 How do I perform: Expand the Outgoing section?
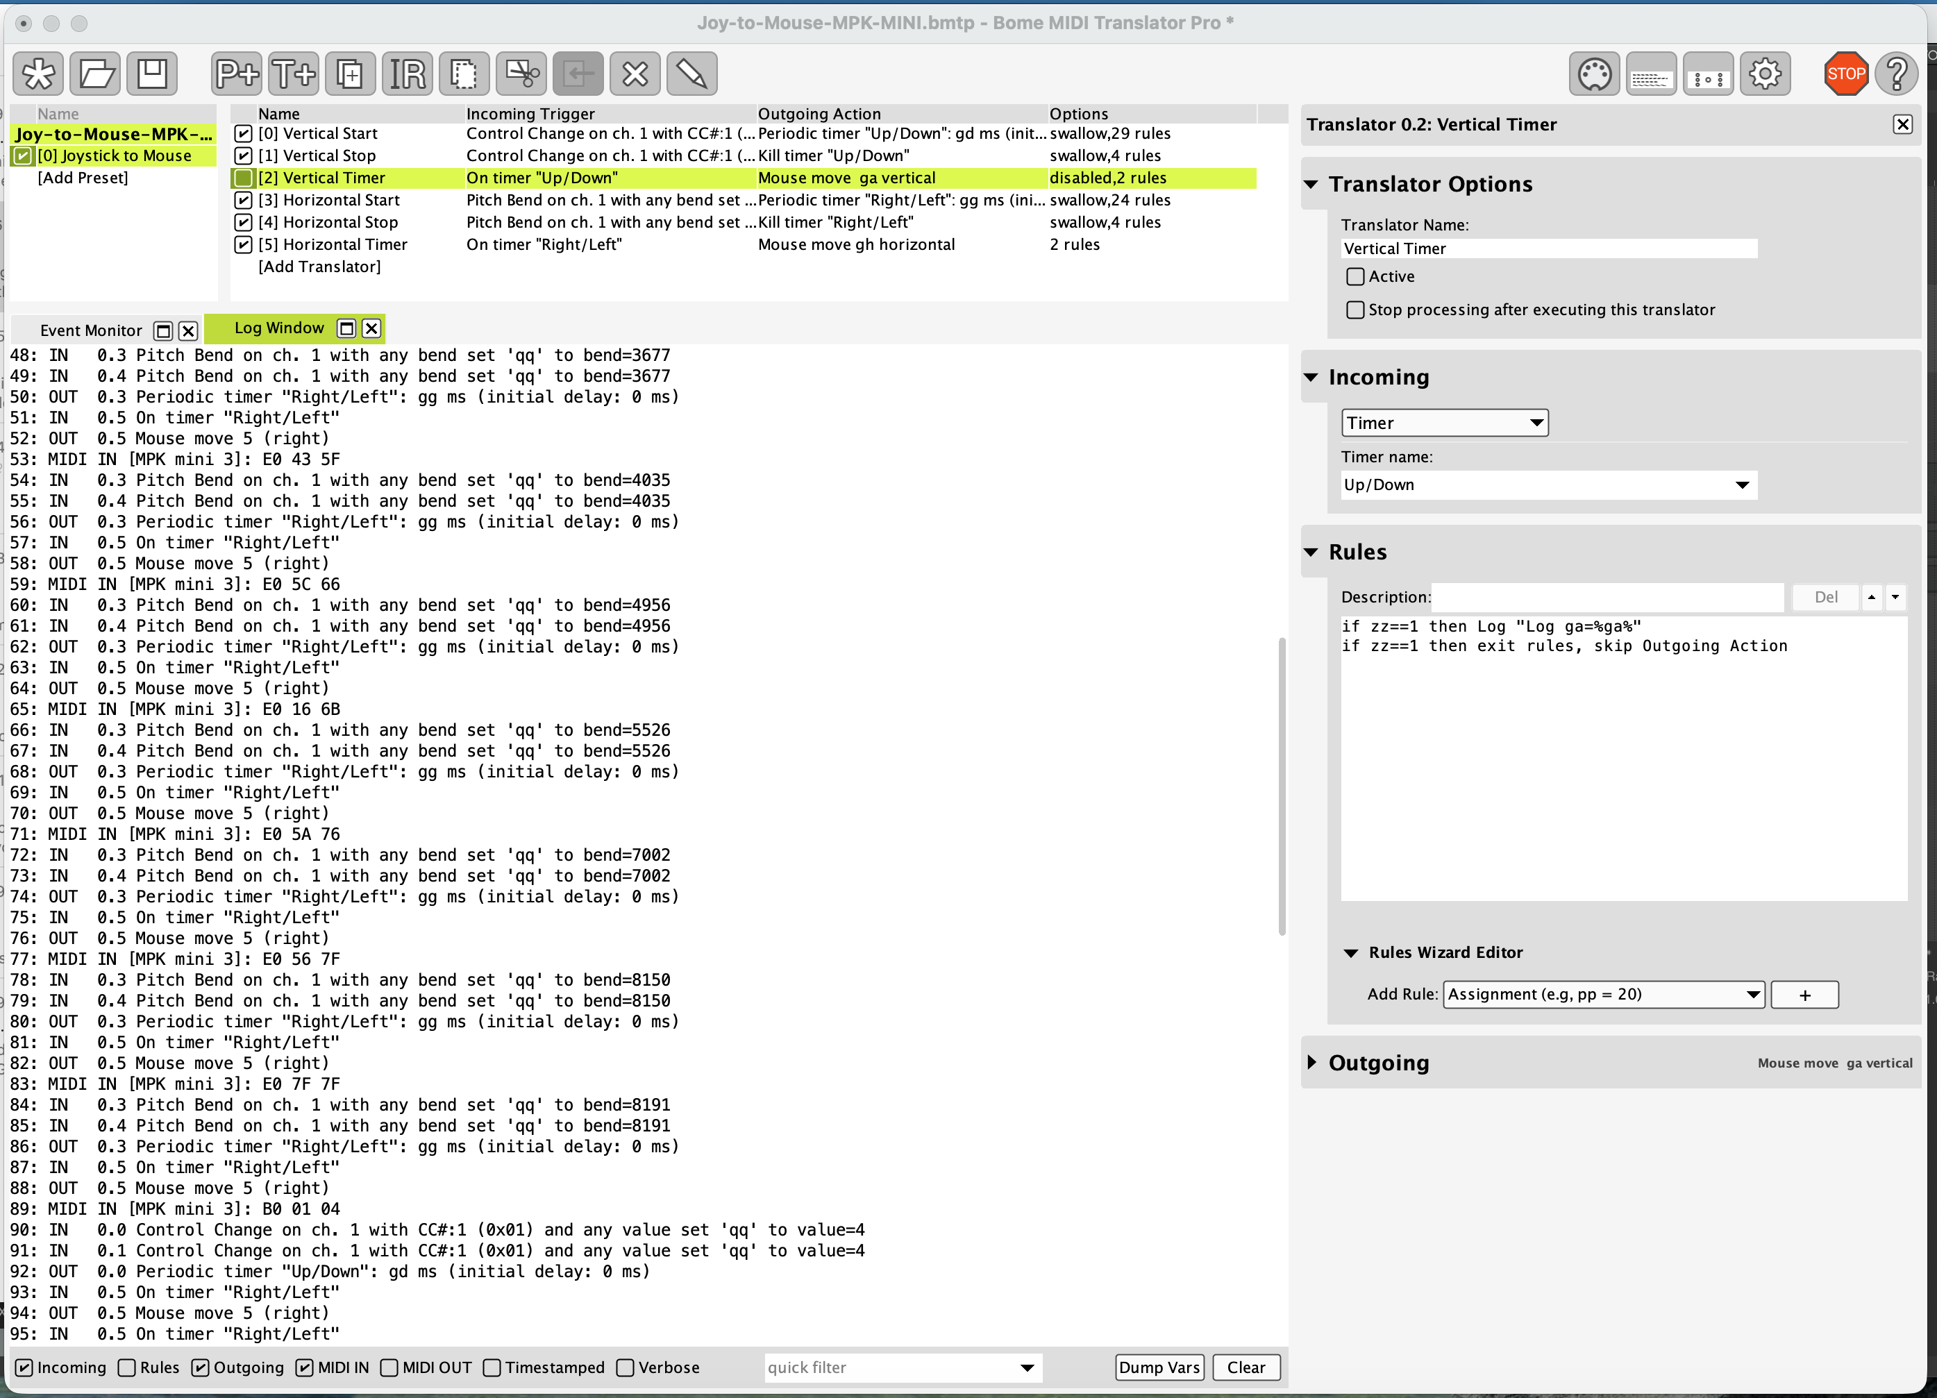1313,1062
